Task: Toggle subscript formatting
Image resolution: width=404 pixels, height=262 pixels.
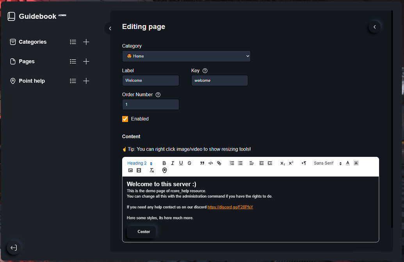Action: pyautogui.click(x=282, y=163)
